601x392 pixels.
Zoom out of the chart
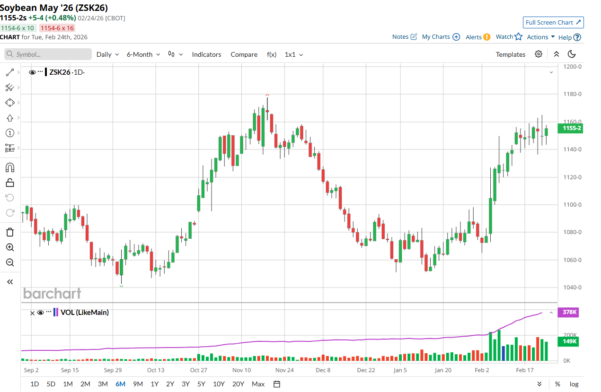[x=10, y=262]
